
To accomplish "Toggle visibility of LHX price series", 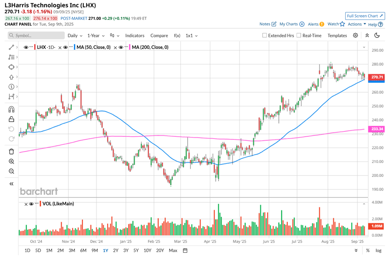I will tap(26, 47).
